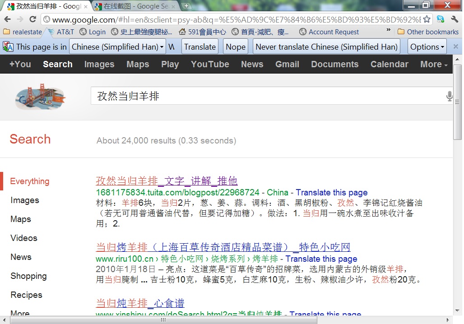Viewport: 464px width, 324px height.
Task: Click vertical scrollbar up arrow
Action: click(457, 60)
